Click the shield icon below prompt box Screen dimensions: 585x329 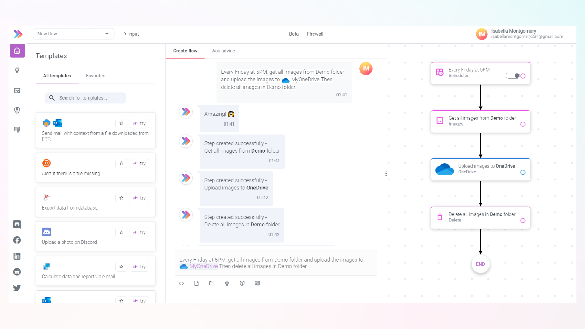point(242,283)
